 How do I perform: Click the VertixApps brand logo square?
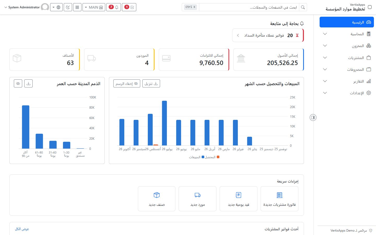point(370,7)
